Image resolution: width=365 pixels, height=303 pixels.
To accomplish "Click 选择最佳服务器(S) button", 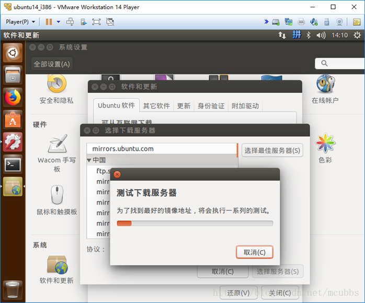I will click(272, 150).
